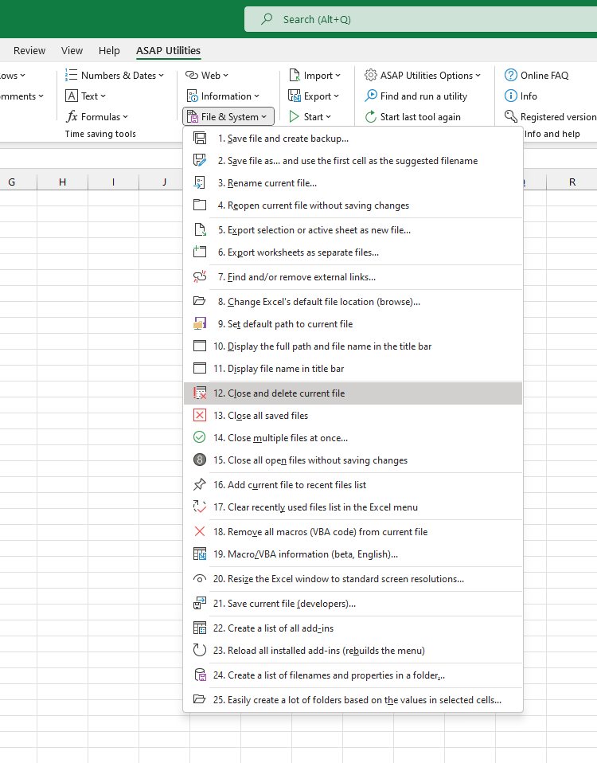Click the icon beside Save file as with first cell filename
The height and width of the screenshot is (763, 597).
199,161
